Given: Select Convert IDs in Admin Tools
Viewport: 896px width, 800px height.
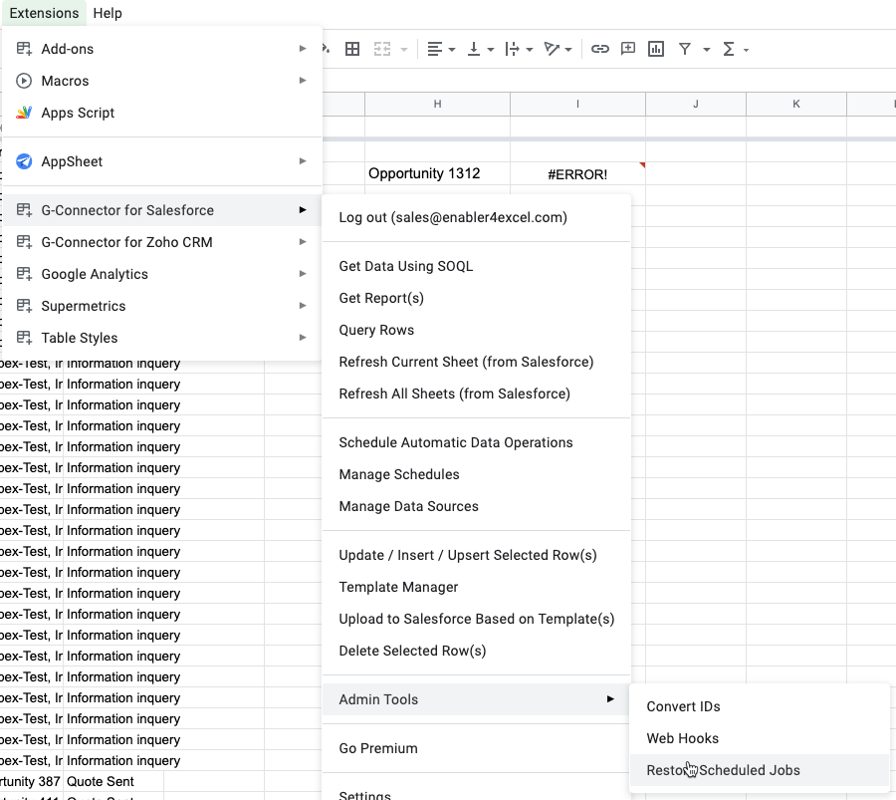Looking at the screenshot, I should (760, 706).
